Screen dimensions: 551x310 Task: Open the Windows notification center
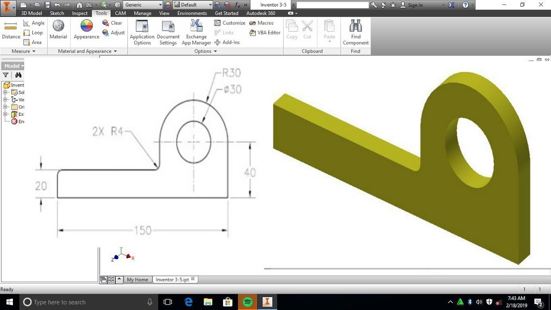pos(538,302)
